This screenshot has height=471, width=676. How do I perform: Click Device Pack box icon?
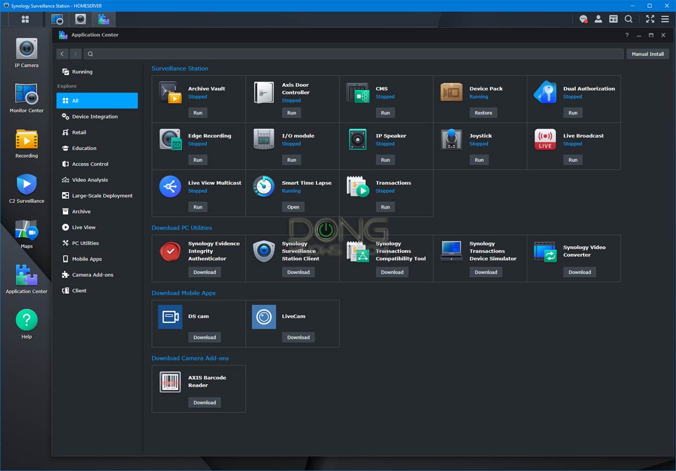pyautogui.click(x=451, y=92)
